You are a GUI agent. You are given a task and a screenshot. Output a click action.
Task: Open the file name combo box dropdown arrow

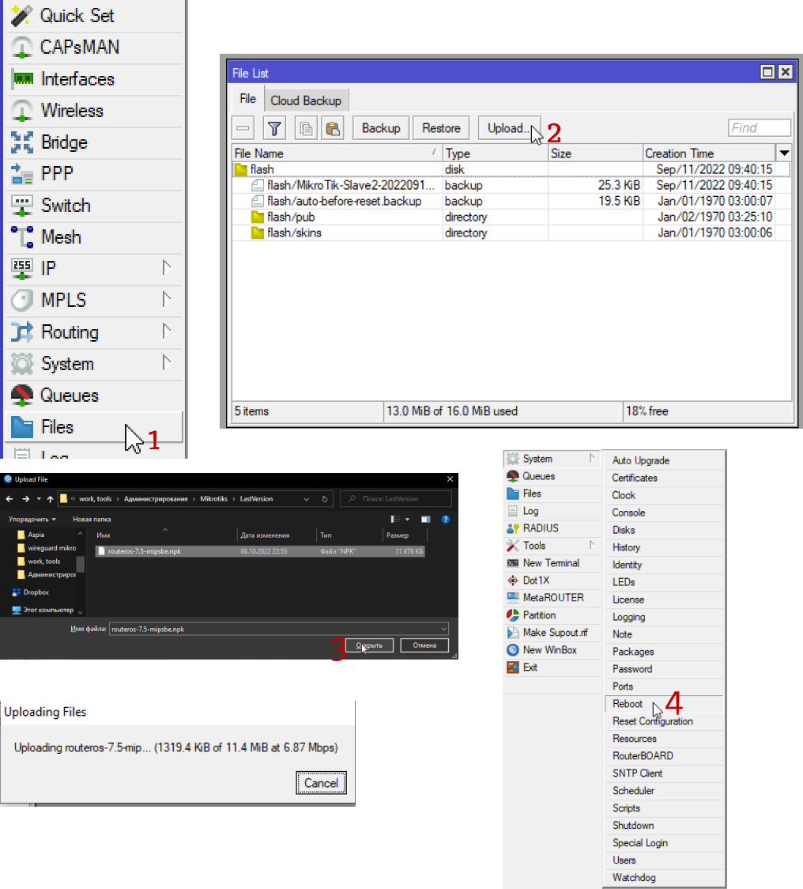443,629
